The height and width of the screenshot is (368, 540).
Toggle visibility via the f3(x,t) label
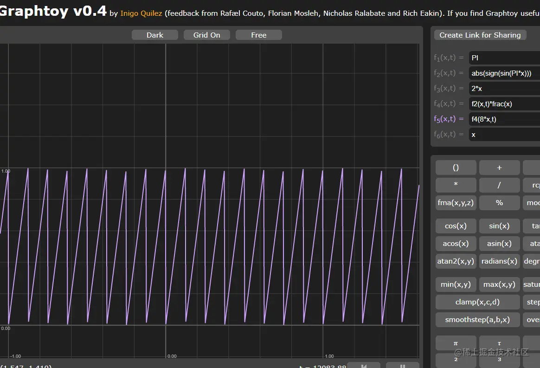449,89
